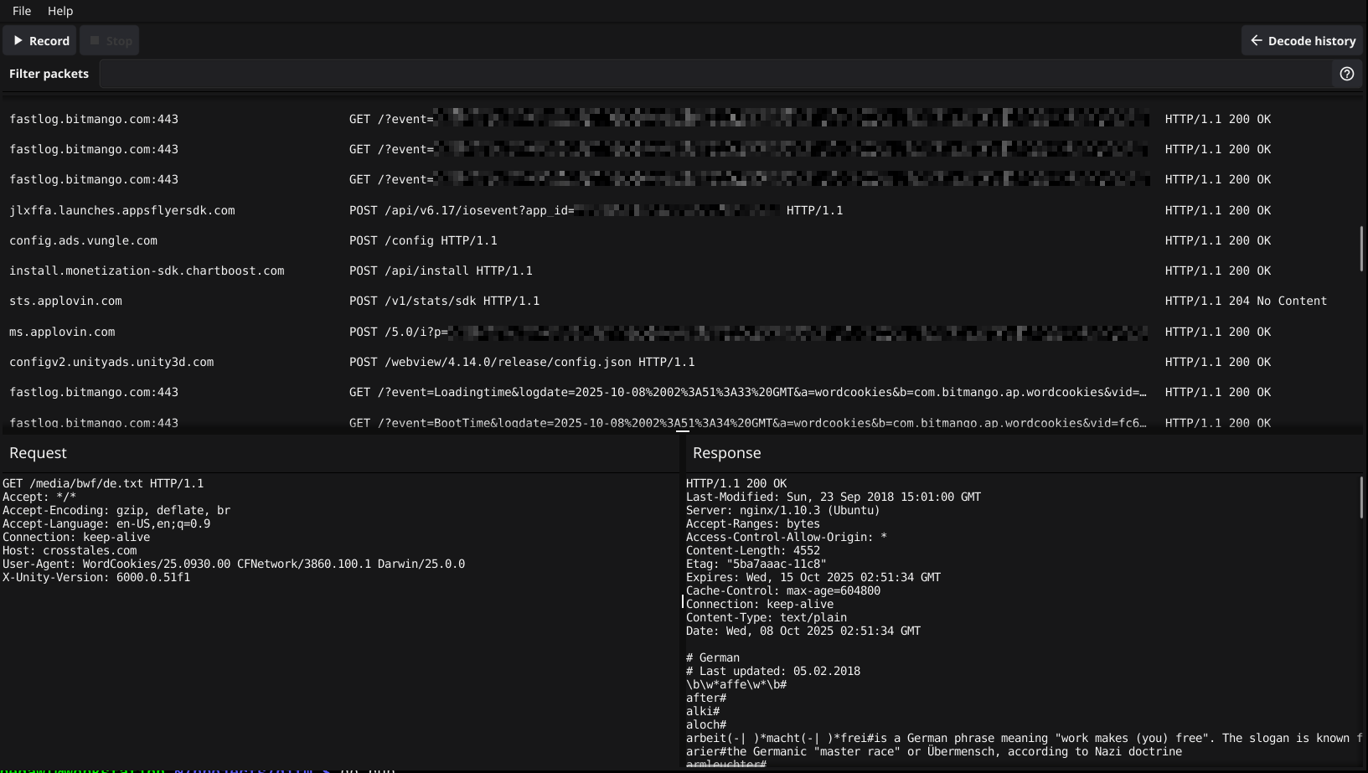1368x773 pixels.
Task: Select the config.ads.vungle.com packet row
Action: pyautogui.click(x=335, y=240)
